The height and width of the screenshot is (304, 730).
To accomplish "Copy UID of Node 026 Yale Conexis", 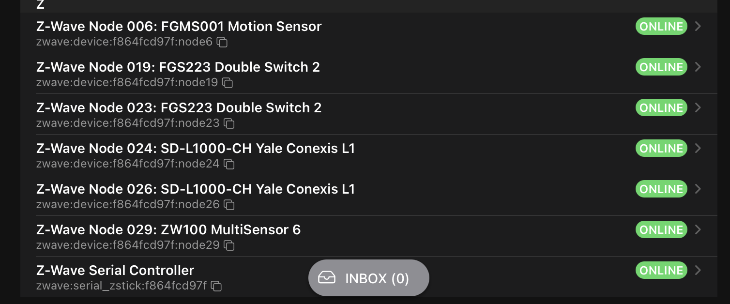I will 229,205.
